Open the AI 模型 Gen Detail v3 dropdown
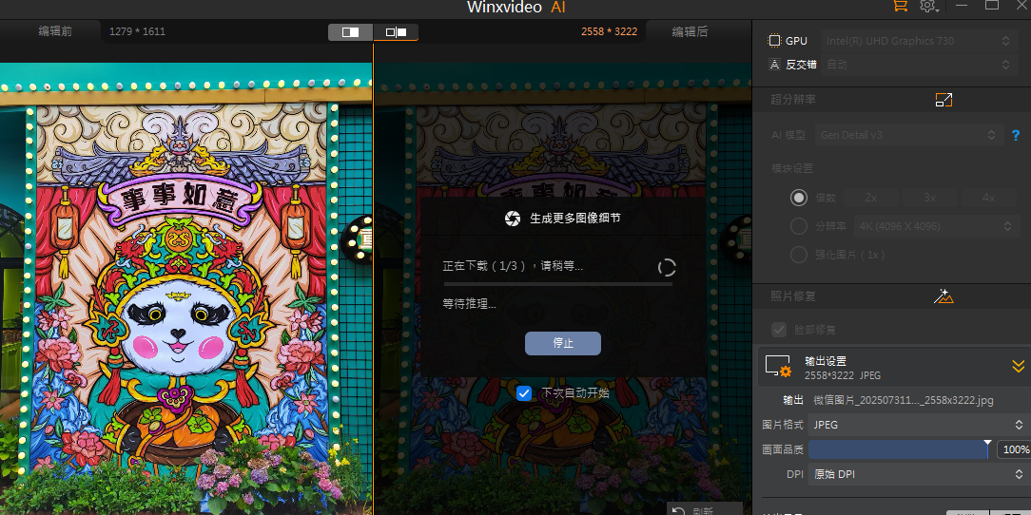 pos(909,135)
